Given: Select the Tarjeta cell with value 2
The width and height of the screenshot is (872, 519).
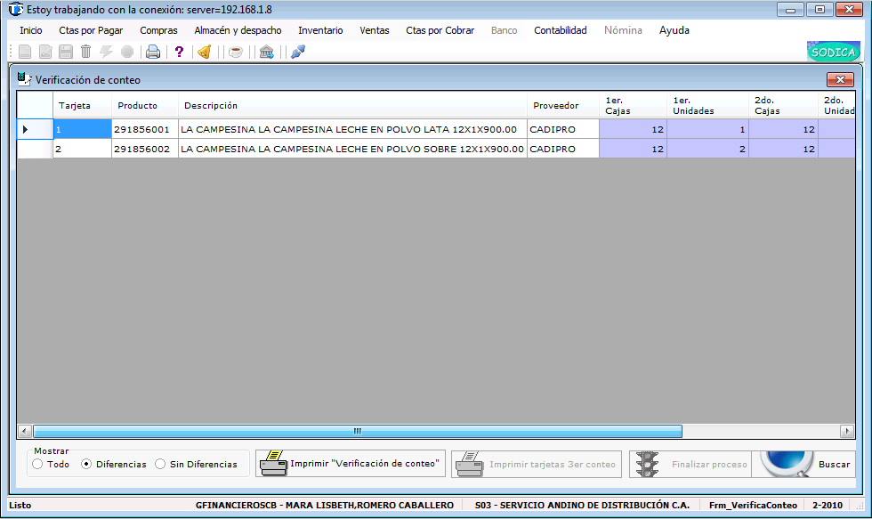Looking at the screenshot, I should [82, 149].
